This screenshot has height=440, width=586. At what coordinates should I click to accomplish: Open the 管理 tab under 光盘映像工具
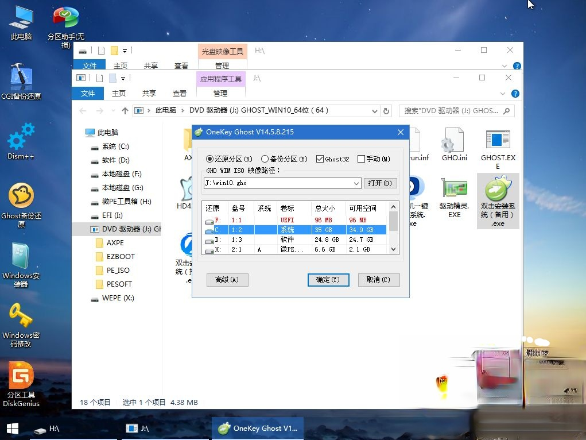coord(222,65)
